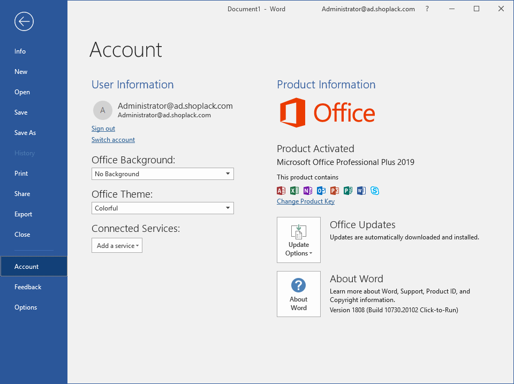
Task: Click the Product Information heading
Action: (326, 85)
